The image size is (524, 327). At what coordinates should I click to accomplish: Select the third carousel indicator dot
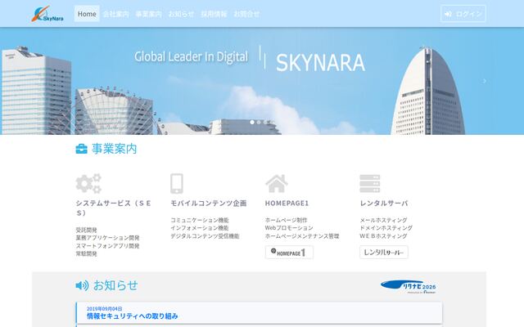[x=265, y=122]
